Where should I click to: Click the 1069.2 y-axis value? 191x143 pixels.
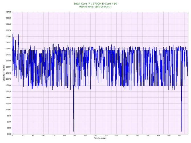(9, 110)
